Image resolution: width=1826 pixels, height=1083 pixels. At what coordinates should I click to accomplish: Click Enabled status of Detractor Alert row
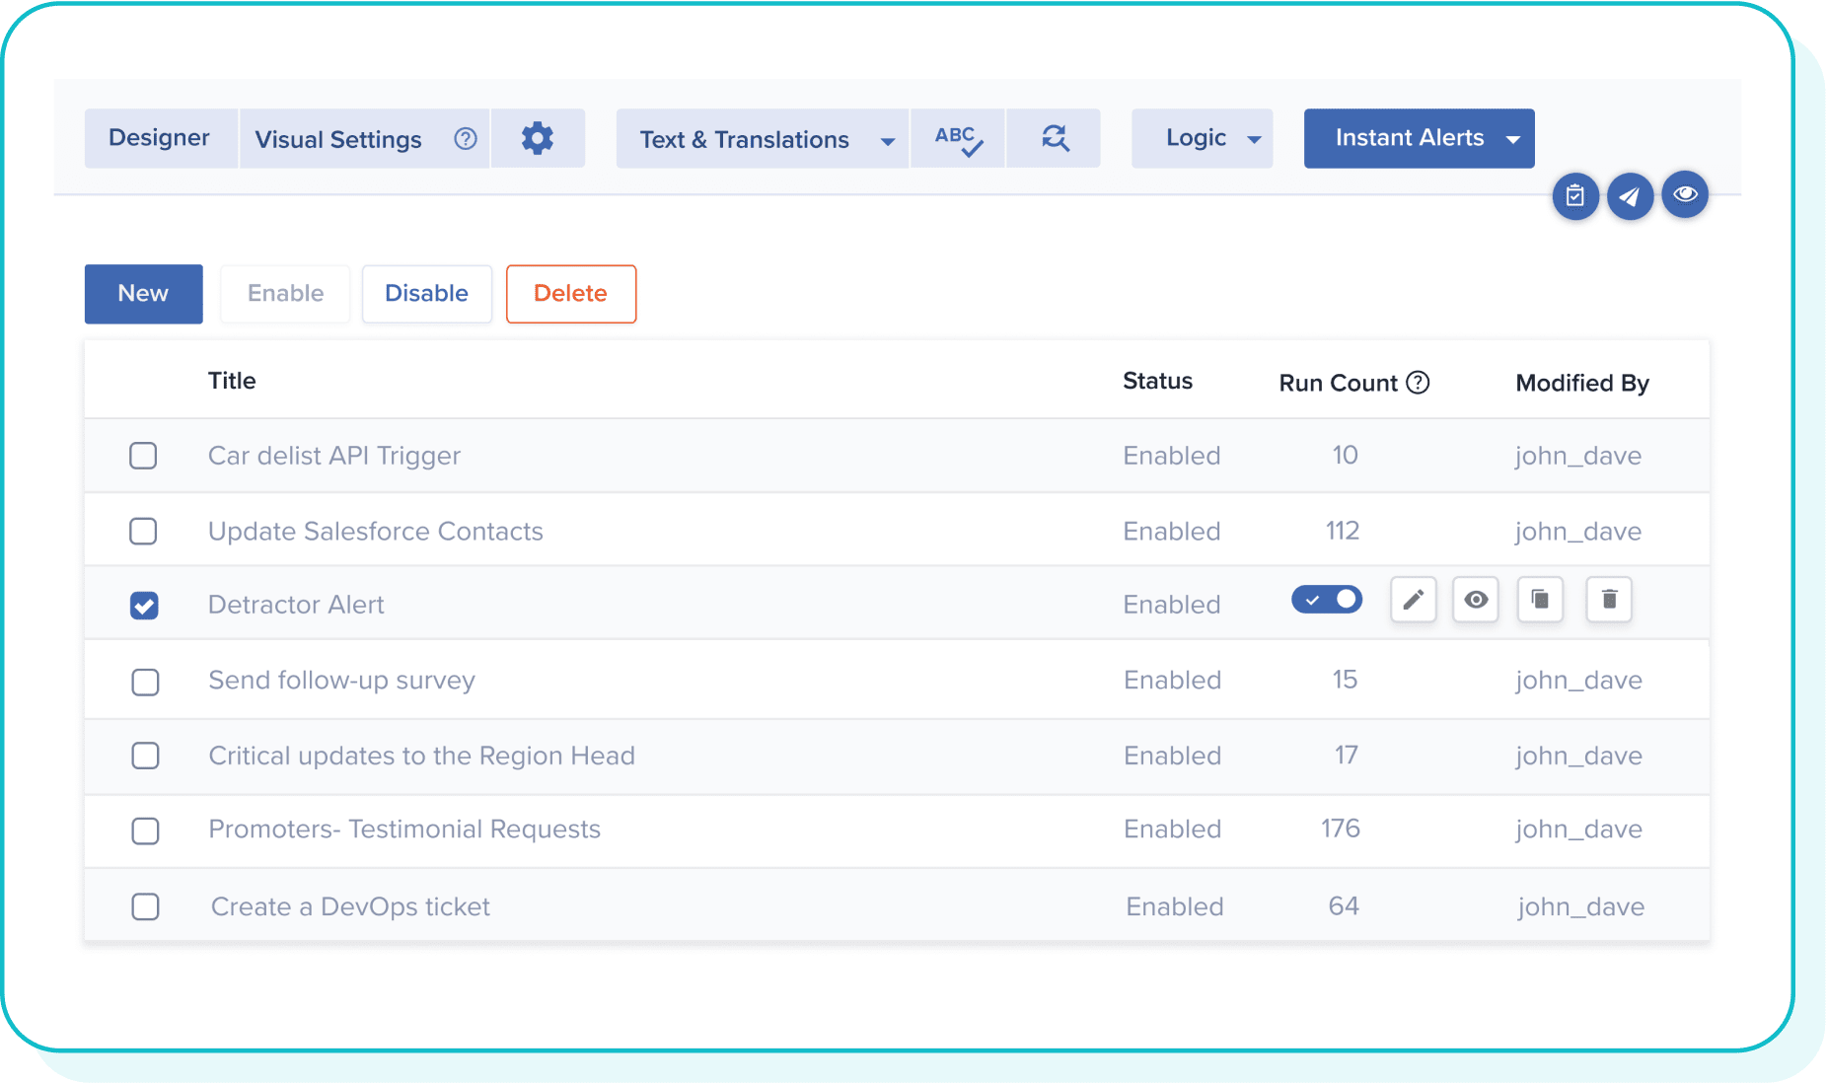coord(1172,605)
